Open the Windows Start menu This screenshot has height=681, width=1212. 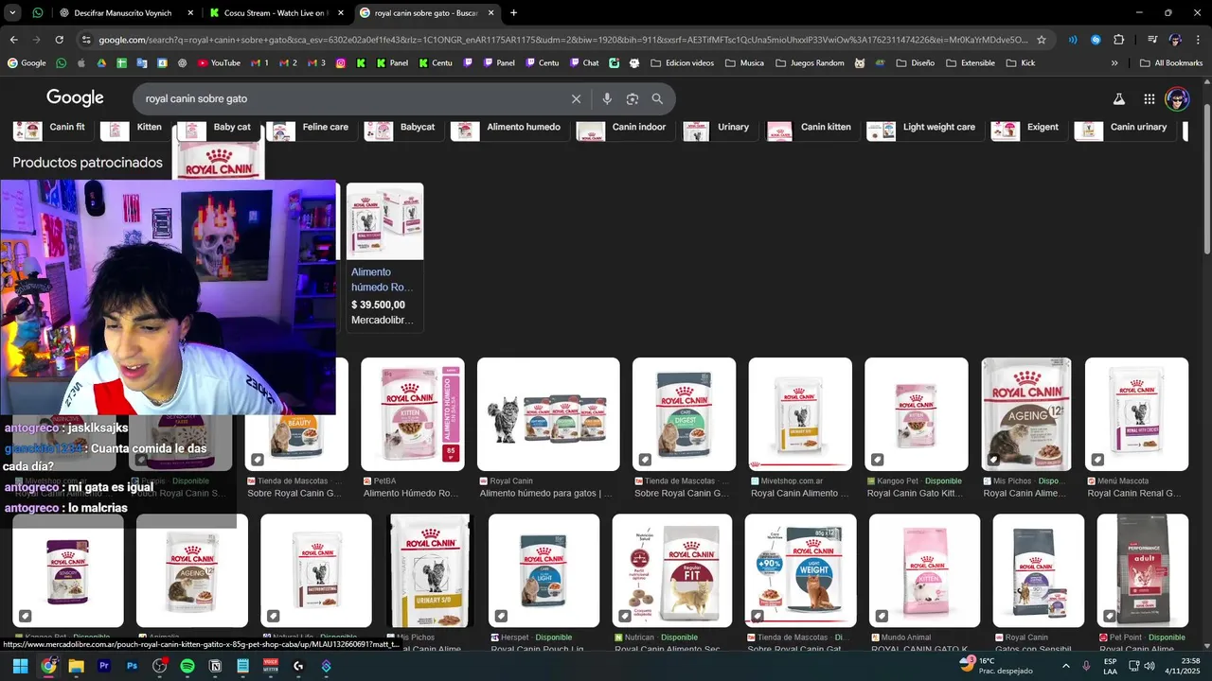tap(20, 666)
